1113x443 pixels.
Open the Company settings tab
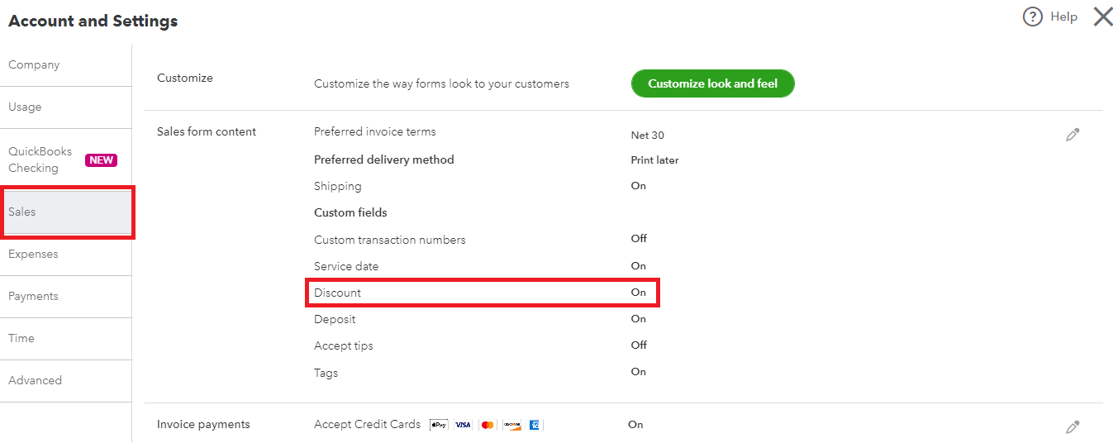pyautogui.click(x=34, y=65)
